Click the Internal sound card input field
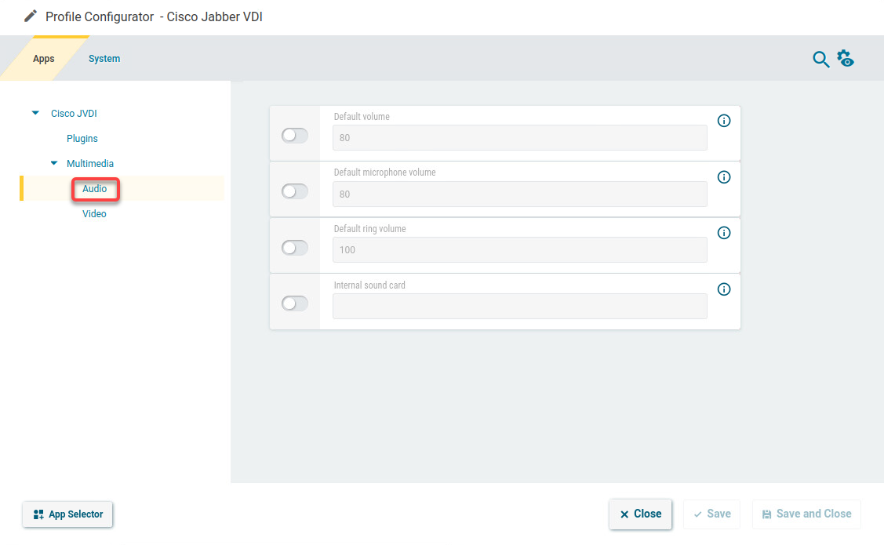The image size is (884, 545). (x=519, y=307)
